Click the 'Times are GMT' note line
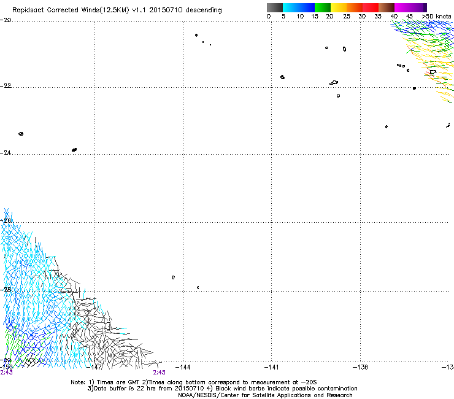 click(194, 382)
